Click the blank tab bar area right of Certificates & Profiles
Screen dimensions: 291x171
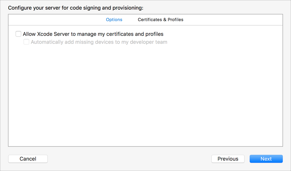pyautogui.click(x=233, y=20)
